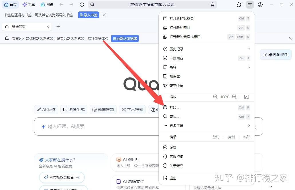295x190 pixels.
Task: Click 复制 in the edit row
Action: tap(231, 137)
